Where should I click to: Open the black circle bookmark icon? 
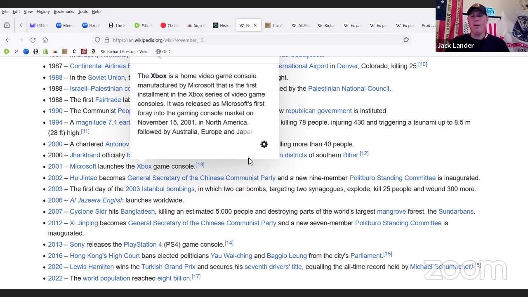coord(35,52)
